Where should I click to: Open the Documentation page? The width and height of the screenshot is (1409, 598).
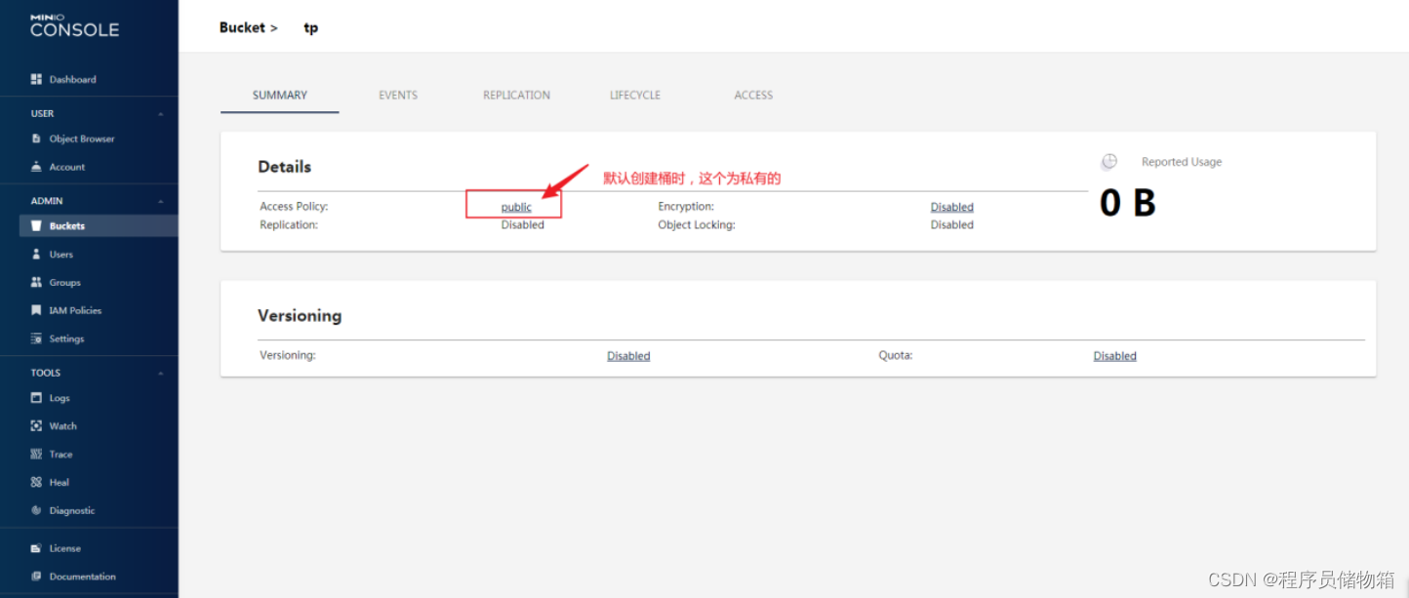coord(79,576)
